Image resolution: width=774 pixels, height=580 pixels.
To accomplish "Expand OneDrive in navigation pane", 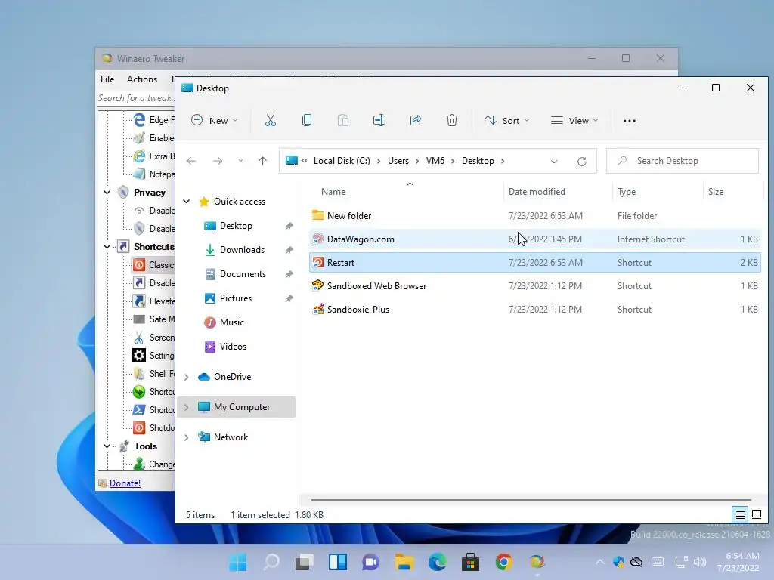I will tap(187, 377).
